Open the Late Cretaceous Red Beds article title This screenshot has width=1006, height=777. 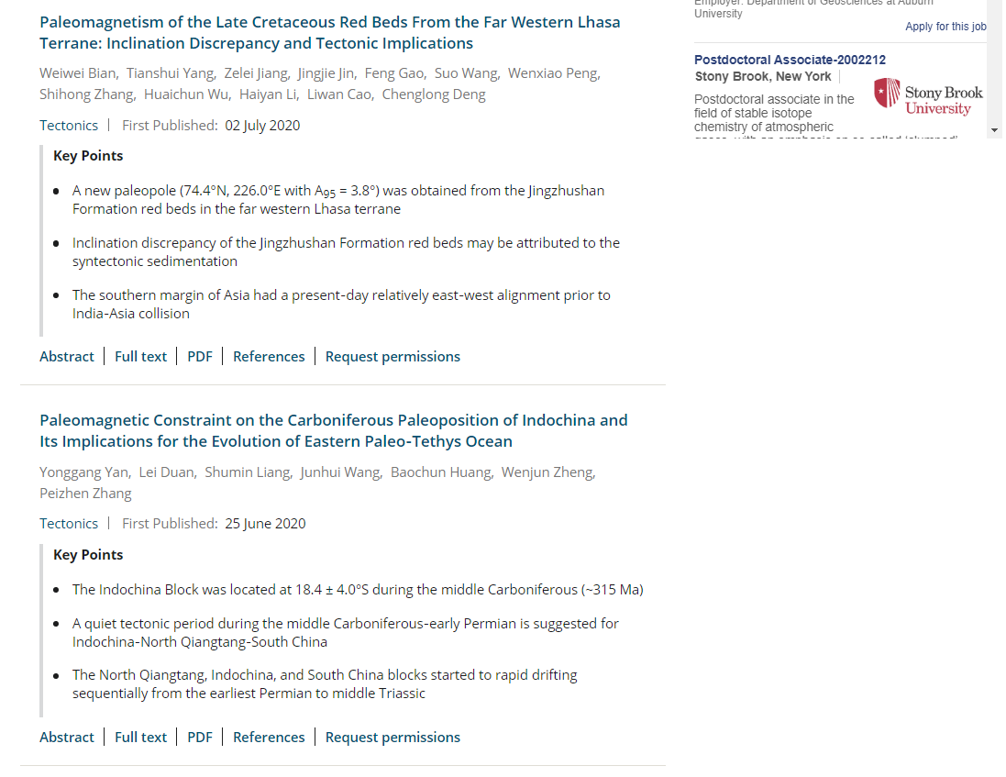tap(330, 33)
